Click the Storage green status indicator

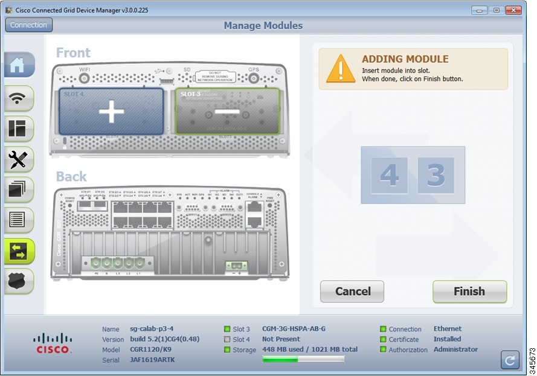tap(227, 349)
